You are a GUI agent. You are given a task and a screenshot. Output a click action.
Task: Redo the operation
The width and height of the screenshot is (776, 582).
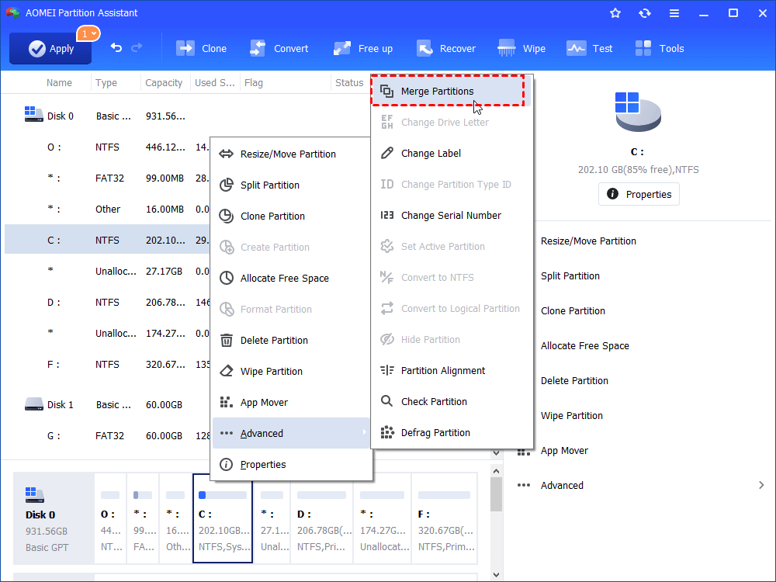137,47
